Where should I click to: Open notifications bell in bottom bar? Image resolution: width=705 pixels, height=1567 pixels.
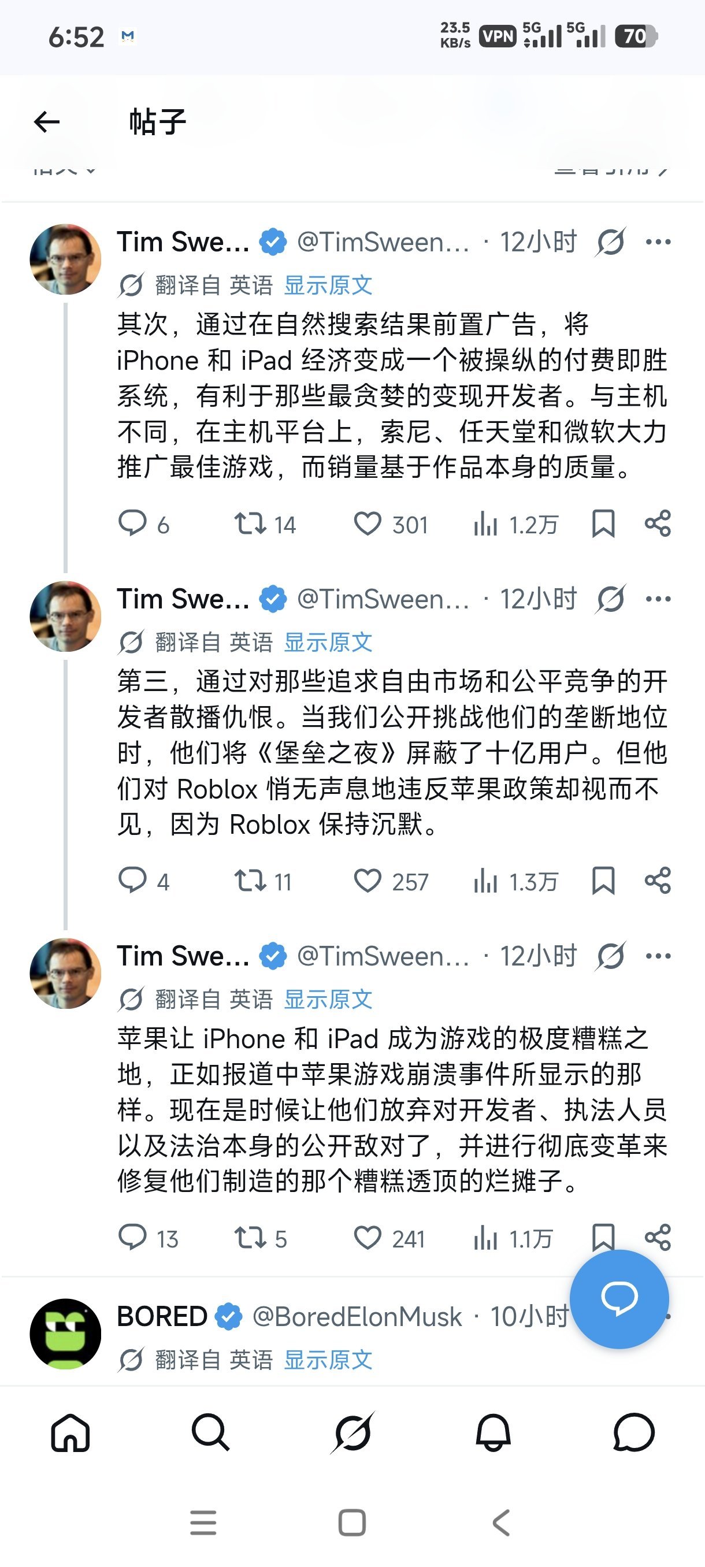tap(493, 1432)
